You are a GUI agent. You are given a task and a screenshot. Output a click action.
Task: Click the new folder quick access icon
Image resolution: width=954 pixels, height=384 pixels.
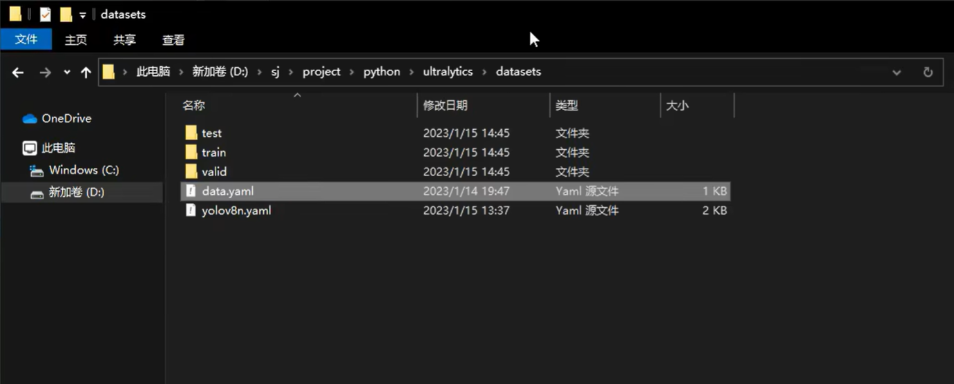66,15
